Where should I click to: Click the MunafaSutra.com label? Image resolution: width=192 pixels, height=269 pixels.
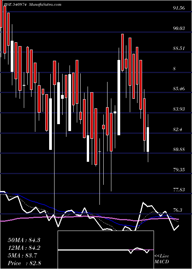pos(45,5)
